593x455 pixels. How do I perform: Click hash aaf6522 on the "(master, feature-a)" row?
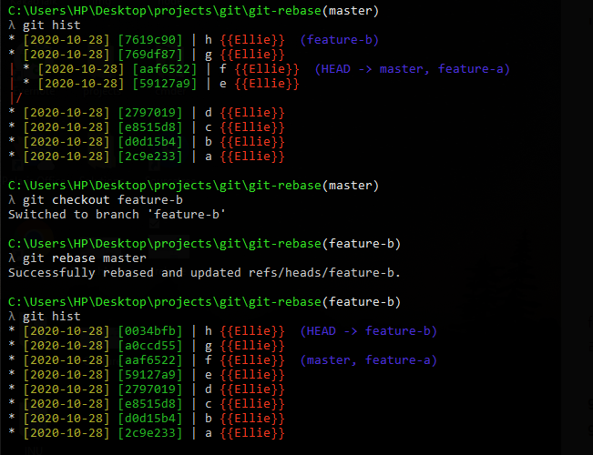coord(150,360)
